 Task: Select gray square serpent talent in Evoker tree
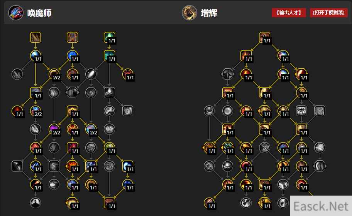[x=54, y=166]
